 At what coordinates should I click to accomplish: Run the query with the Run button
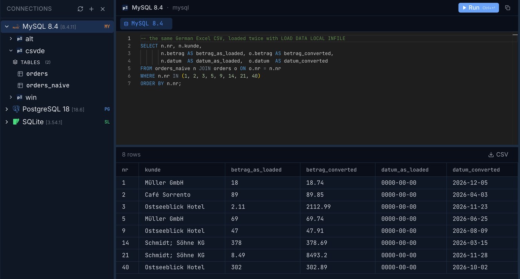coord(479,8)
